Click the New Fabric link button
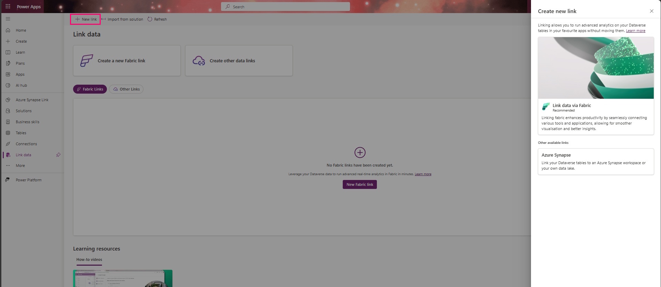Screen dimensions: 661x287 [360, 184]
